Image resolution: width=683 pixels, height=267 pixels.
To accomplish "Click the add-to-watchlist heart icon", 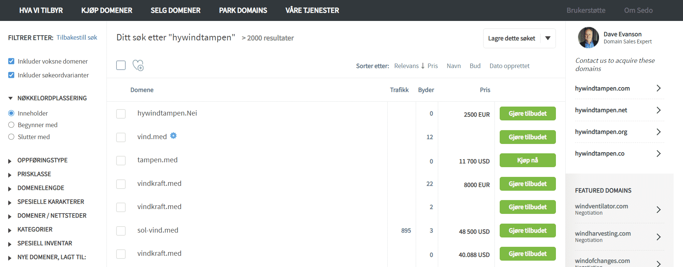I will point(138,65).
